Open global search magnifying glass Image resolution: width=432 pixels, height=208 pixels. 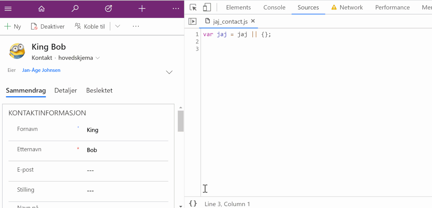(75, 9)
